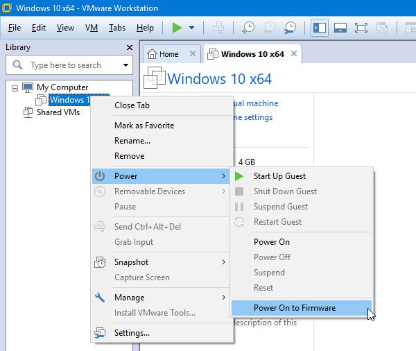Open the VM menu

[x=92, y=28]
